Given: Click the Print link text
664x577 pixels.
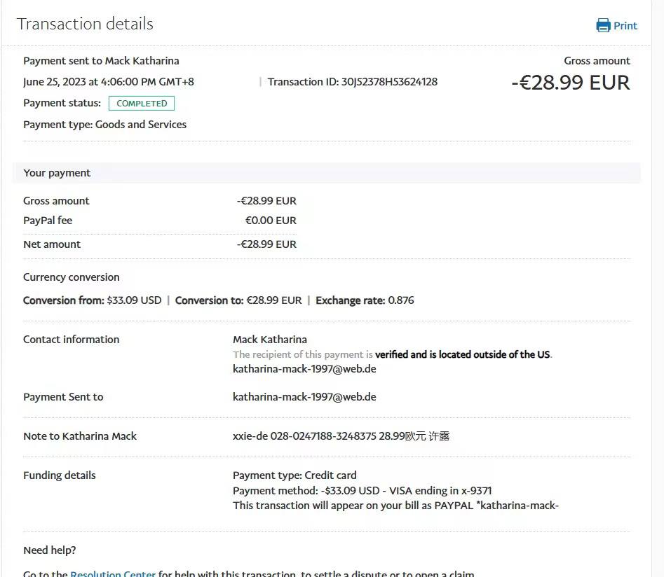Looking at the screenshot, I should 625,26.
